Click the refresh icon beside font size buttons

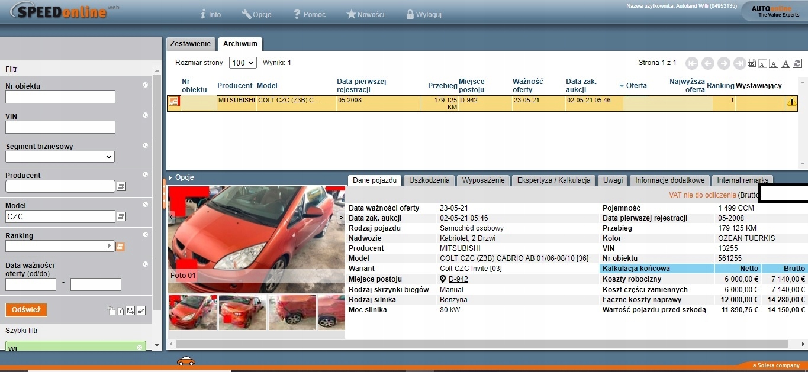coord(797,63)
